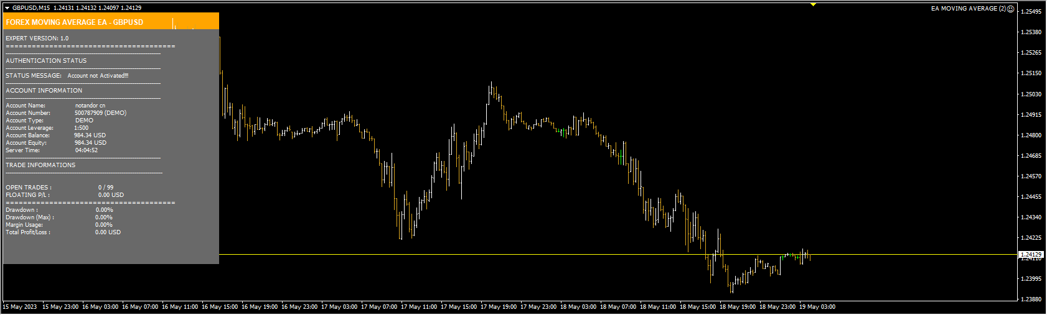Viewport: 1047px width, 315px height.
Task: Click the '18 May 07:00' time axis label
Action: [x=618, y=307]
